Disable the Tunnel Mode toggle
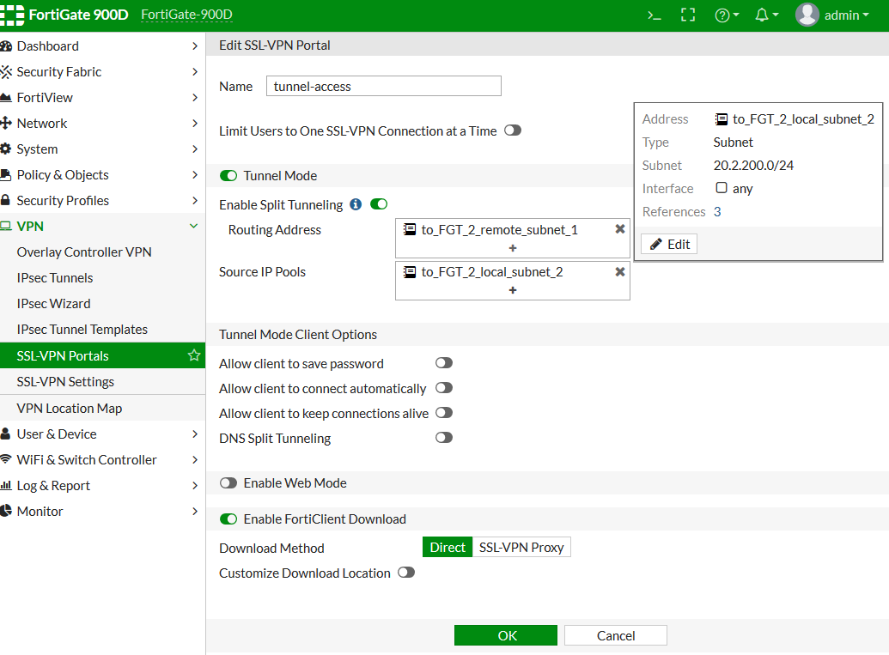This screenshot has height=655, width=889. click(228, 176)
